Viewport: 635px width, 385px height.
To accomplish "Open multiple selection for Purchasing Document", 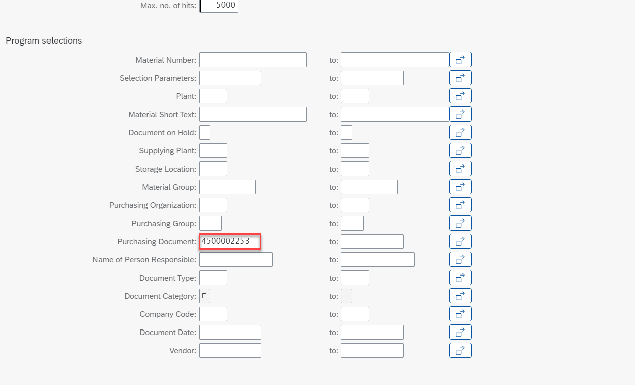I will click(x=460, y=241).
